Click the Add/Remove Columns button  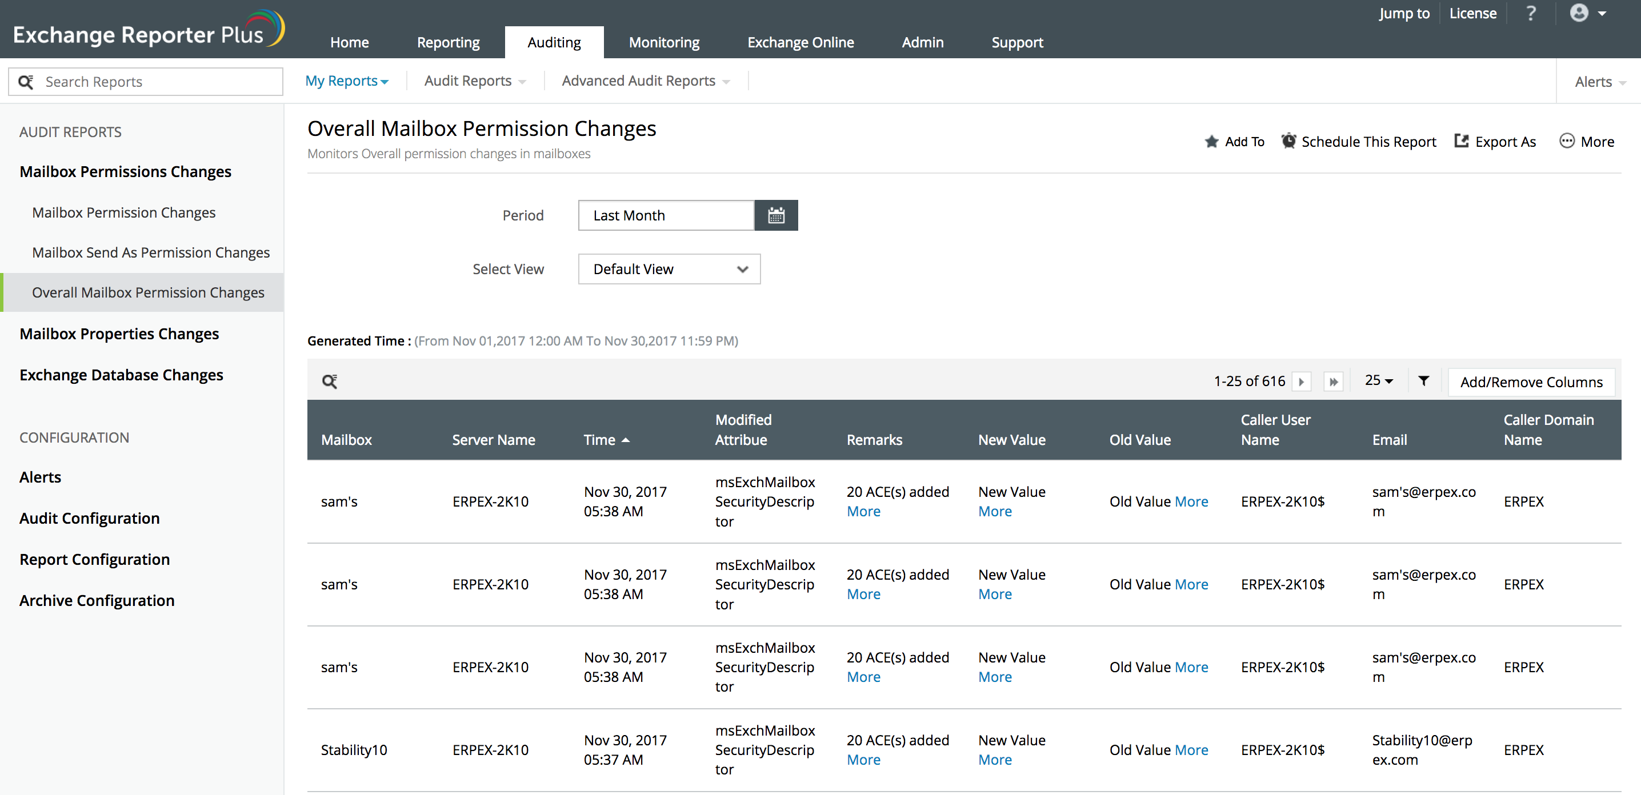[x=1531, y=382]
